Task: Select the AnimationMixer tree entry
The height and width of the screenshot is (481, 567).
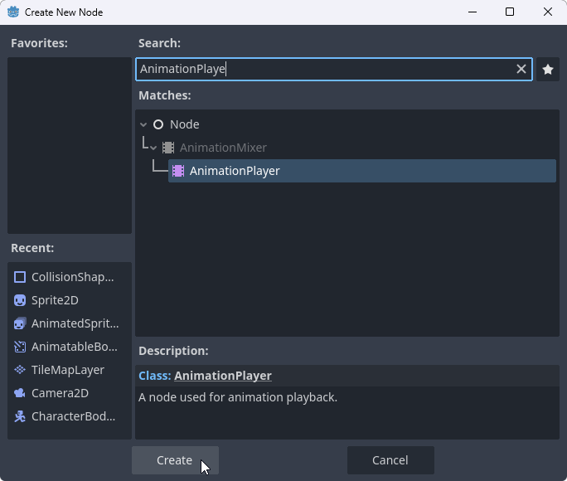Action: click(223, 148)
